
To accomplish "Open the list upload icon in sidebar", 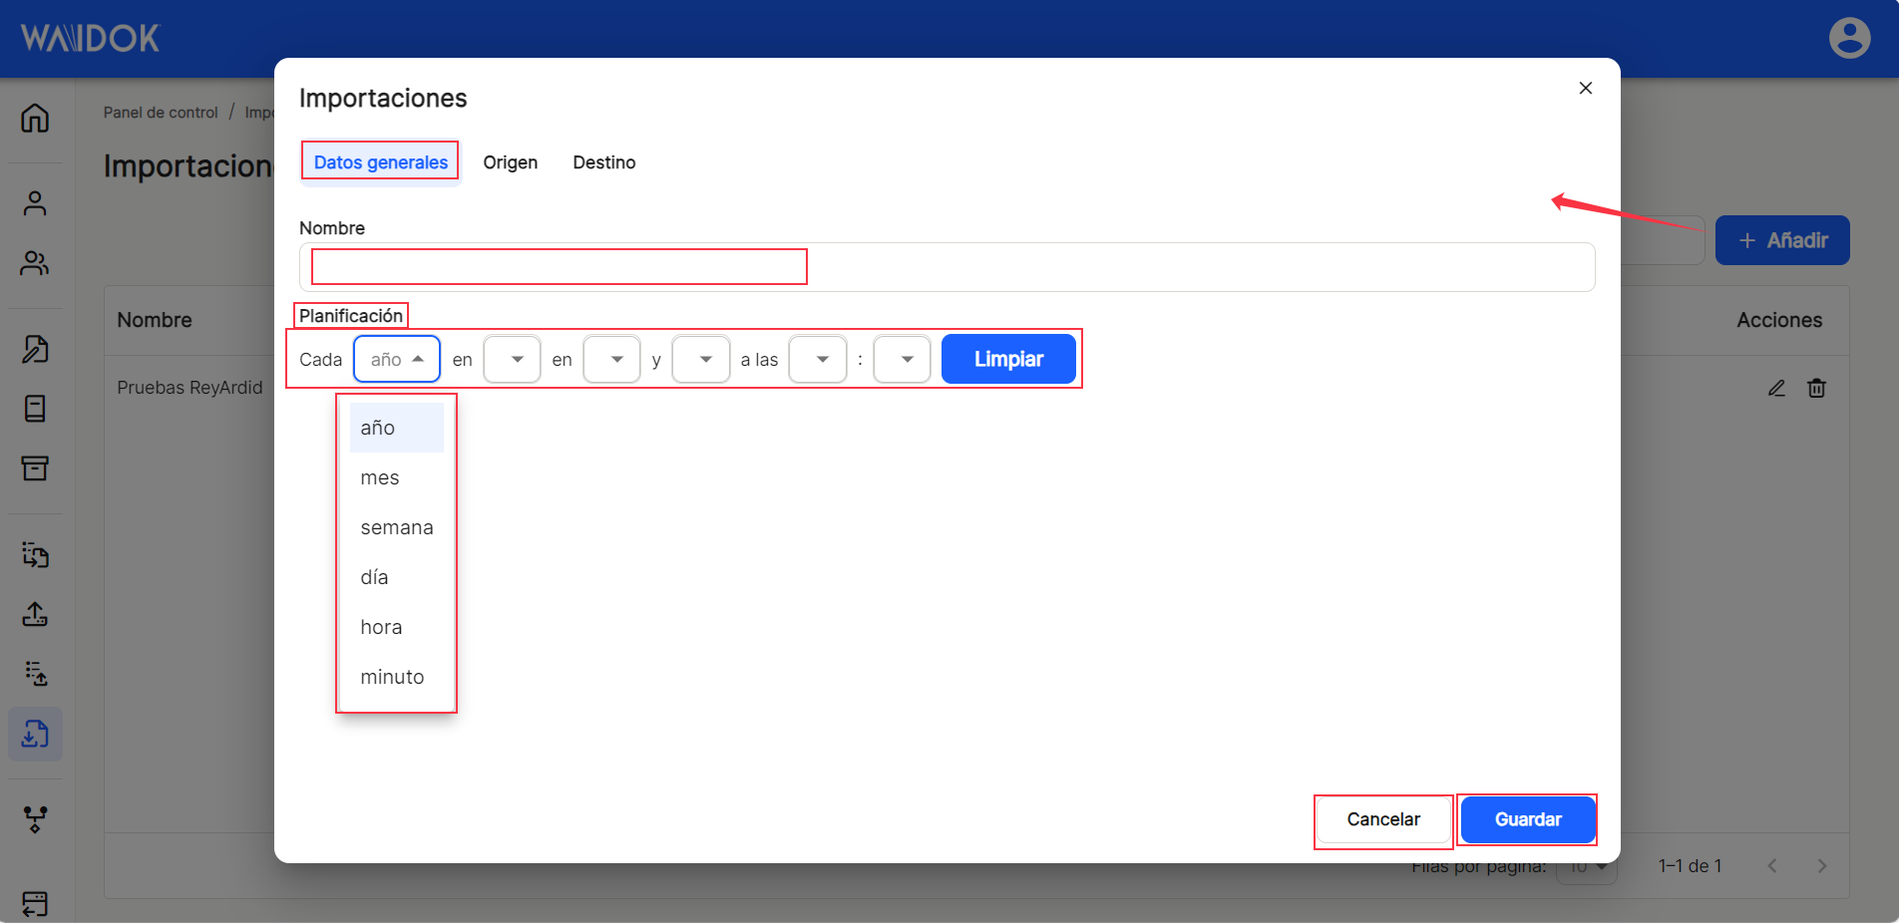I will [x=35, y=674].
